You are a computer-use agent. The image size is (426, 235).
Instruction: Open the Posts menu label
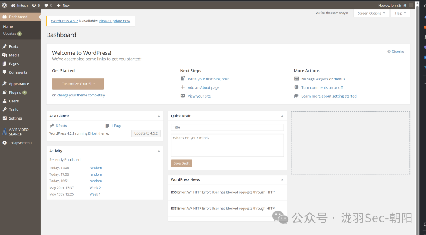coord(13,46)
